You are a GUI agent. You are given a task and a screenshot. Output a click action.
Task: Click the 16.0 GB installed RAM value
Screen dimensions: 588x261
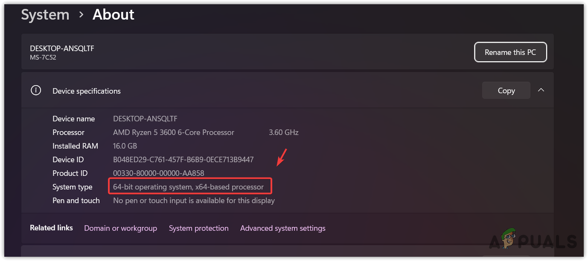coord(125,146)
